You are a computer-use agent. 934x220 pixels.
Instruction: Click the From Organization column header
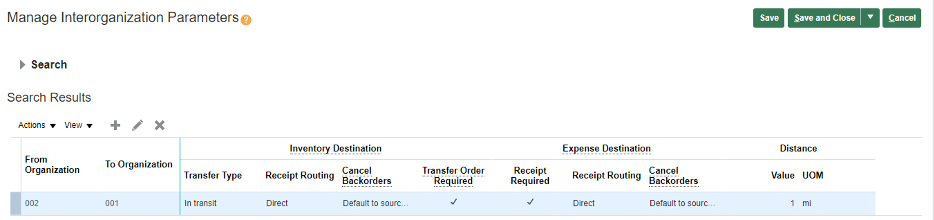[52, 165]
